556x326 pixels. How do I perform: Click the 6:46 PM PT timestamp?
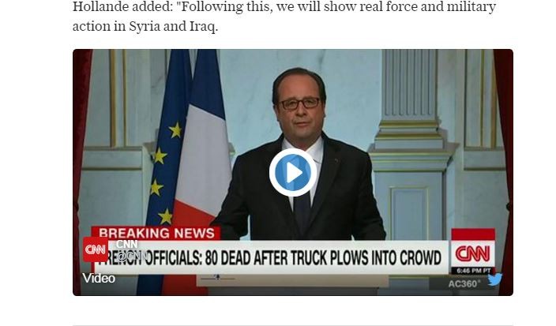tap(473, 271)
